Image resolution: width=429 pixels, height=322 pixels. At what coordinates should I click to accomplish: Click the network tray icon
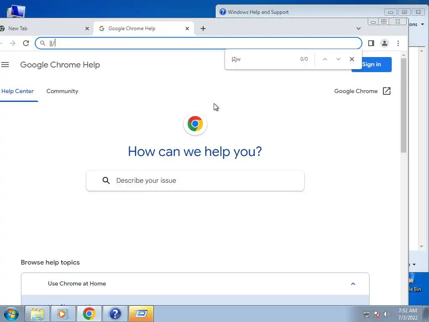(x=366, y=314)
